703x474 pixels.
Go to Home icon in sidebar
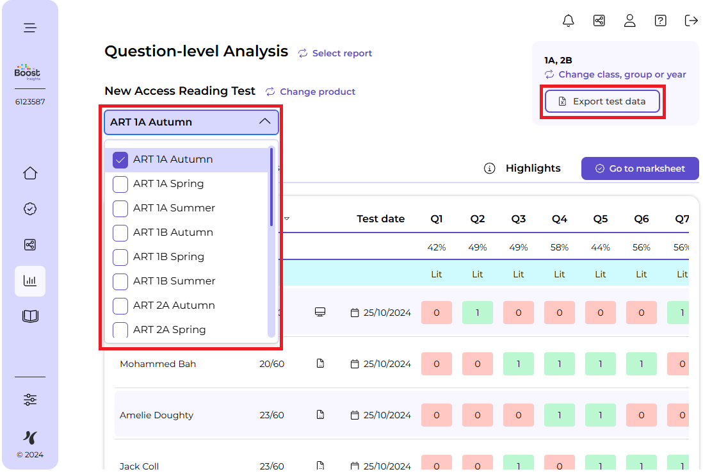click(30, 174)
